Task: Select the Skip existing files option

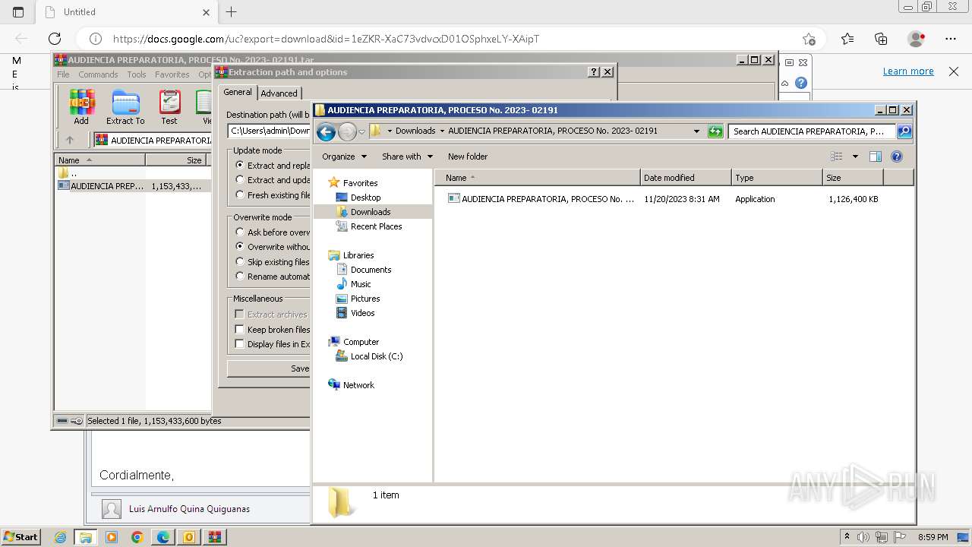Action: [240, 261]
